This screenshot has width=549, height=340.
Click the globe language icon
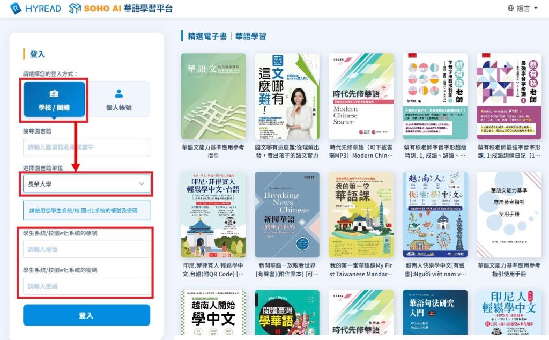pos(511,9)
